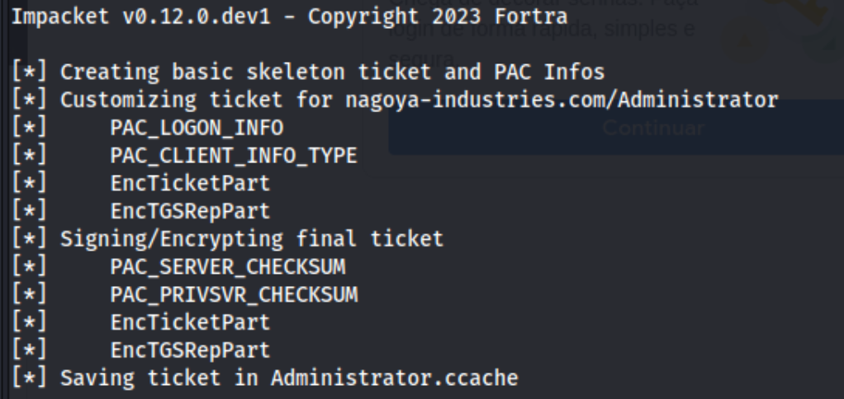This screenshot has height=399, width=844.
Task: Click the [*] marker before Saving ticket
Action: coord(30,378)
